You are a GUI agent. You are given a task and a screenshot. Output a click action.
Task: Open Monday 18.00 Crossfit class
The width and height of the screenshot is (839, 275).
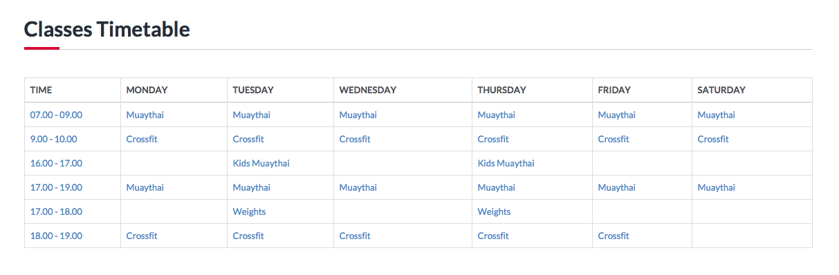142,236
